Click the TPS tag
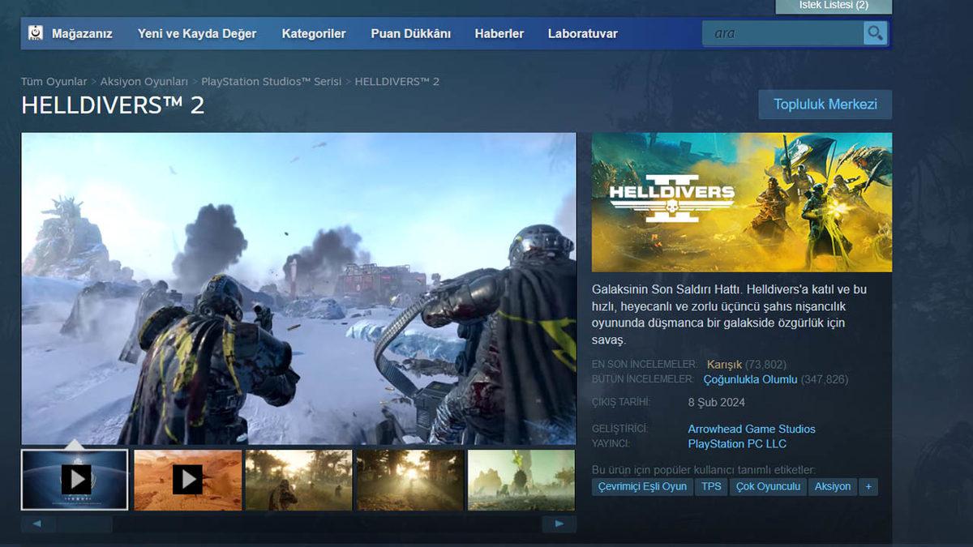This screenshot has width=973, height=547. click(x=711, y=486)
